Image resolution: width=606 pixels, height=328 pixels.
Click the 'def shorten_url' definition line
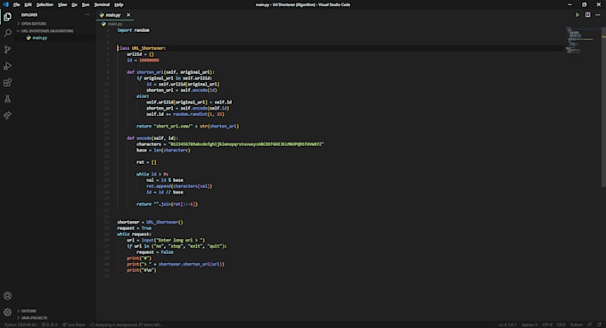[170, 72]
